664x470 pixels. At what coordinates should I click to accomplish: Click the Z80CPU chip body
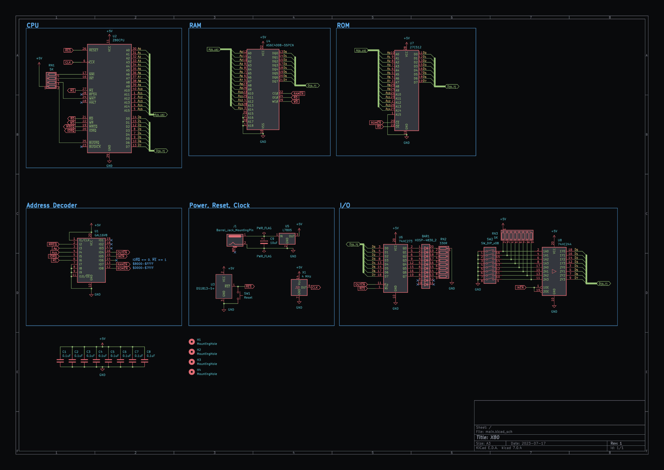(109, 98)
